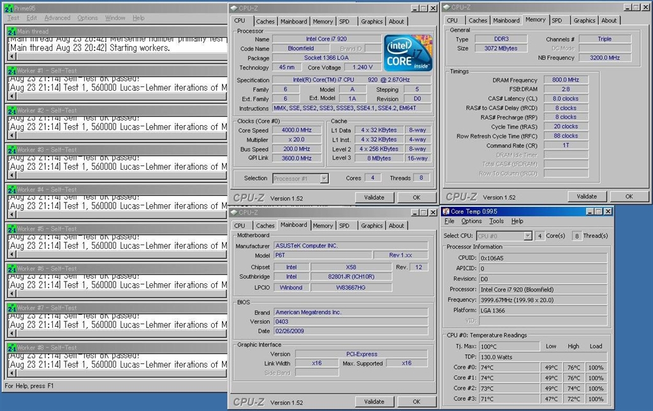
Task: Open the Options menu in Prime95
Action: pos(87,18)
